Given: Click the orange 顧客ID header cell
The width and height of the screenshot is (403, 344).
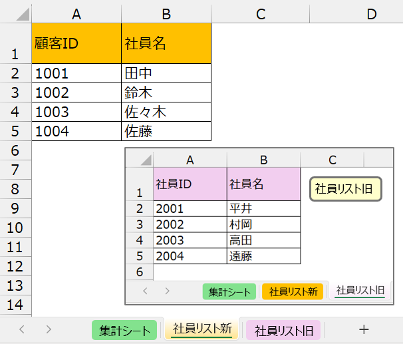Looking at the screenshot, I should (76, 43).
